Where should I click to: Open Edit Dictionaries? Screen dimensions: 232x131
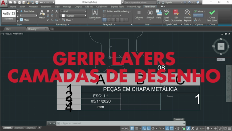[176, 15]
